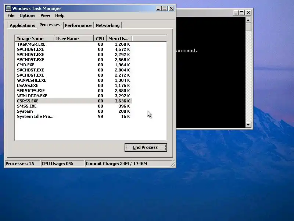The width and height of the screenshot is (294, 221).
Task: Sort by Mem Usage column header
Action: tap(119, 39)
